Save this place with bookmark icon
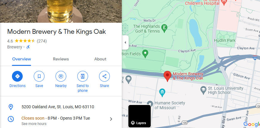This screenshot has width=260, height=128. pos(39,76)
